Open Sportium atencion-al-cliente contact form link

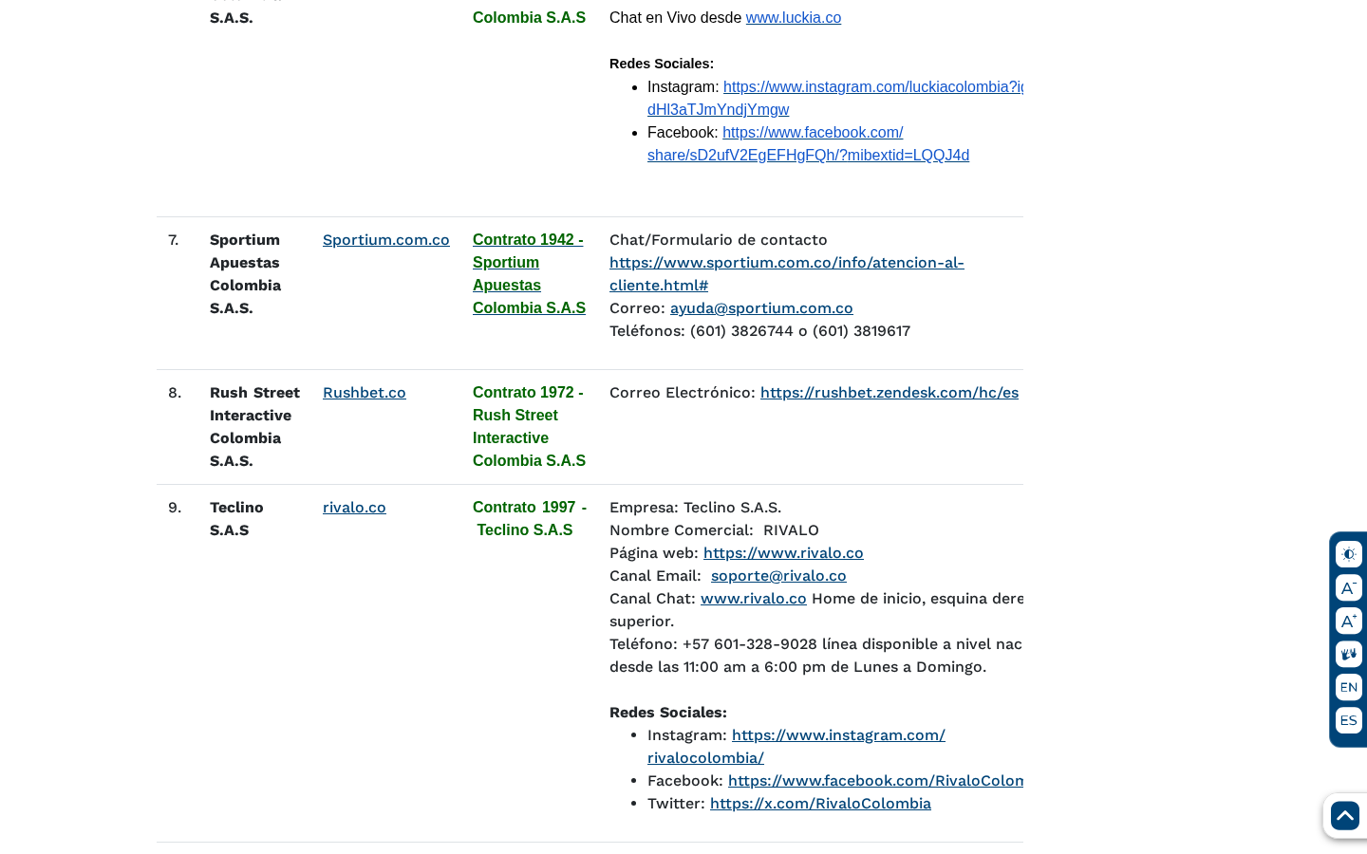786,273
